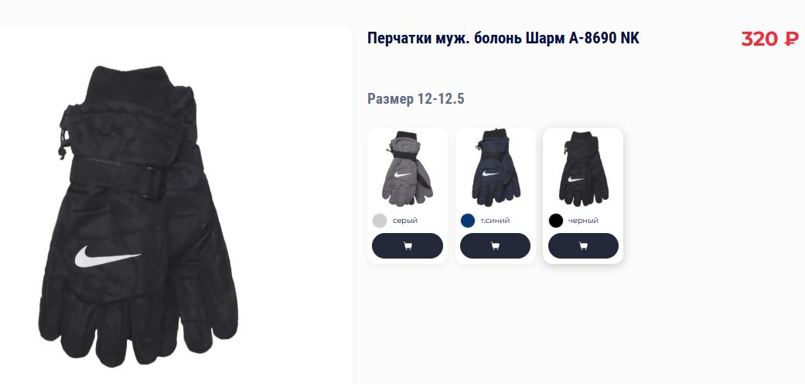Click the т.синий color label
Screen dimensions: 805x384
pyautogui.click(x=495, y=221)
